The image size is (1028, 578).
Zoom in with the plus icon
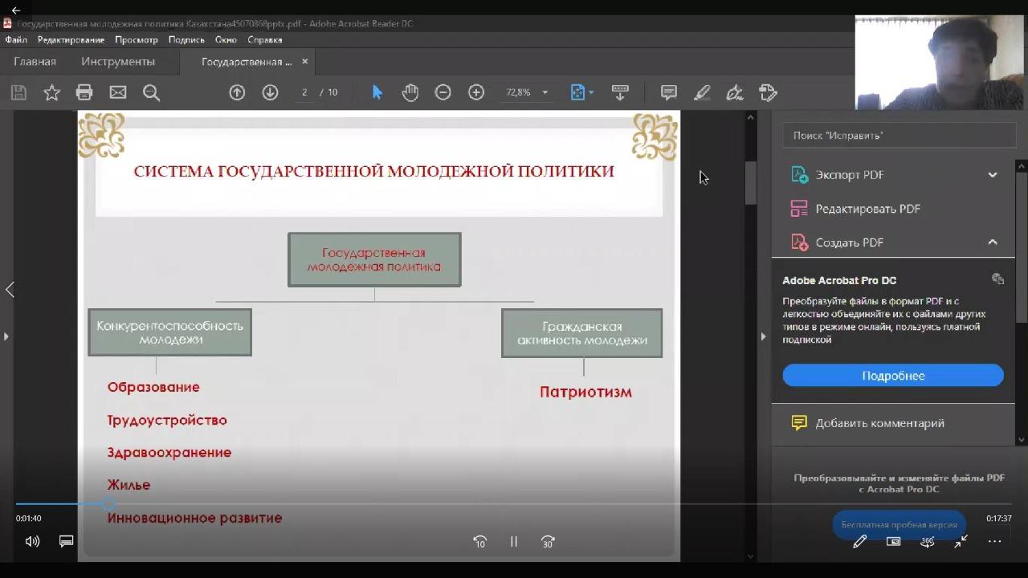(x=476, y=92)
